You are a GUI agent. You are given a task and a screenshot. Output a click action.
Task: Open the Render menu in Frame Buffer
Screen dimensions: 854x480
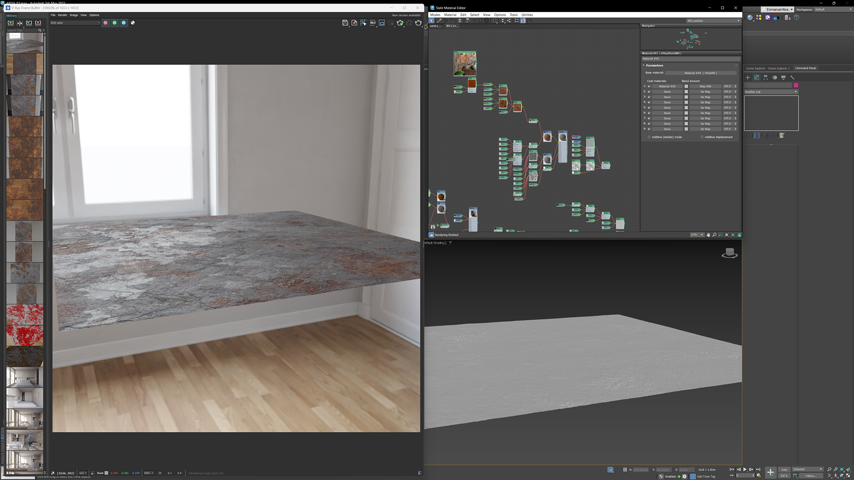pos(63,15)
